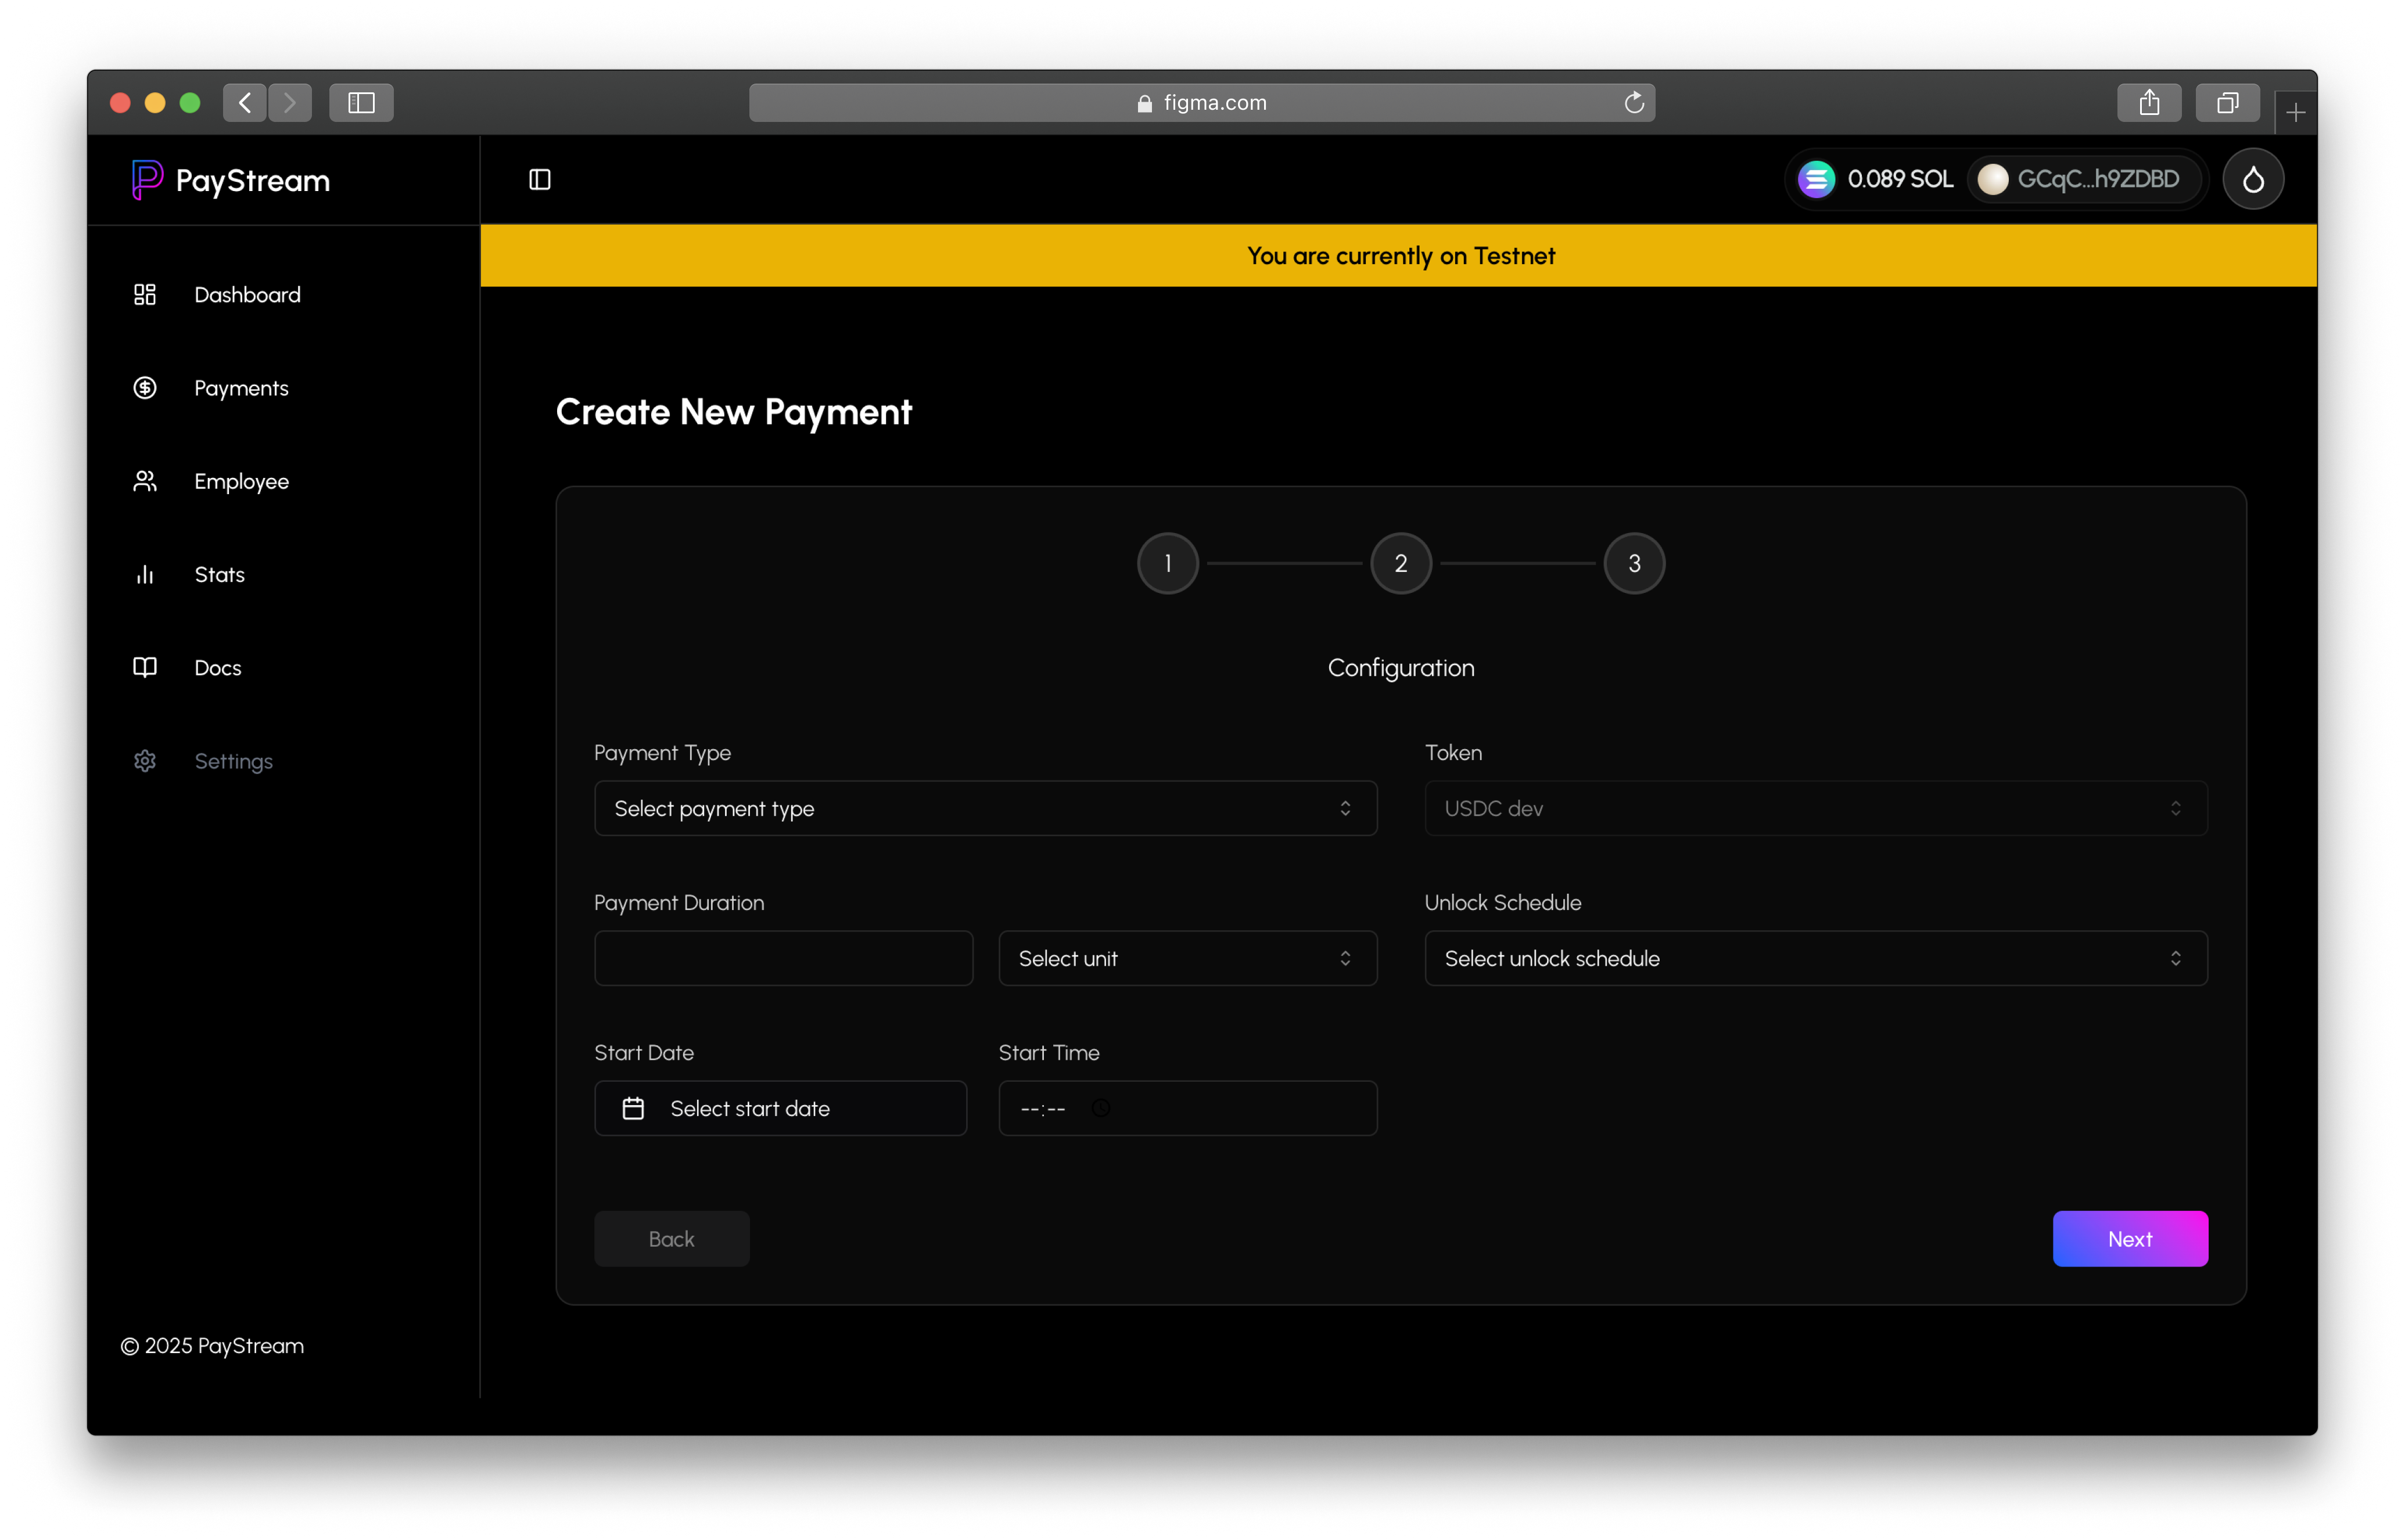2405x1540 pixels.
Task: Jump to step 3 circle
Action: coord(1634,564)
